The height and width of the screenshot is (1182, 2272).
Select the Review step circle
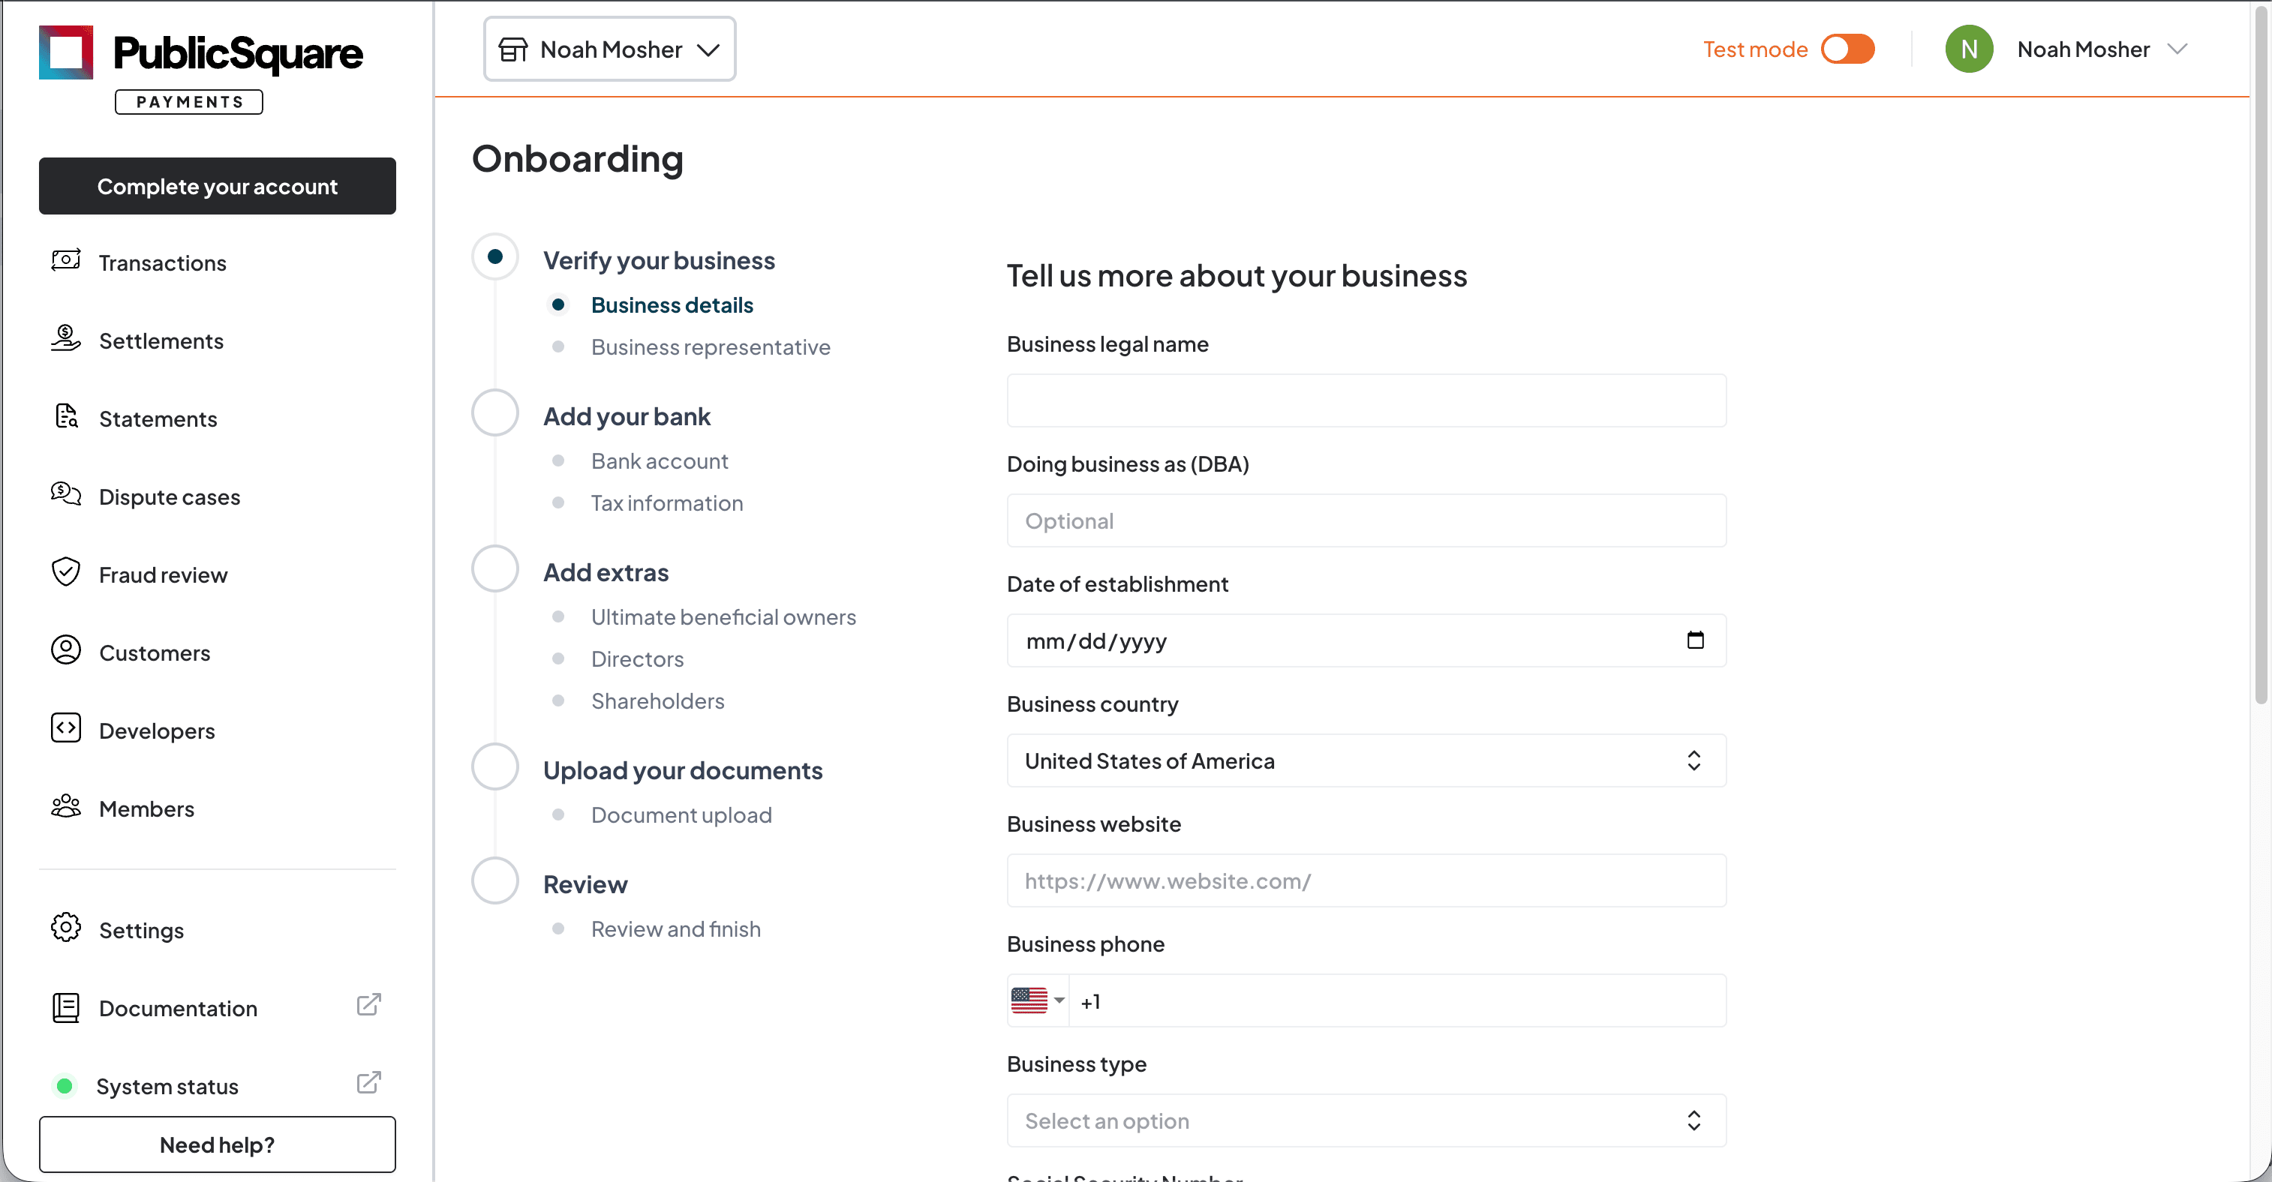click(x=496, y=880)
